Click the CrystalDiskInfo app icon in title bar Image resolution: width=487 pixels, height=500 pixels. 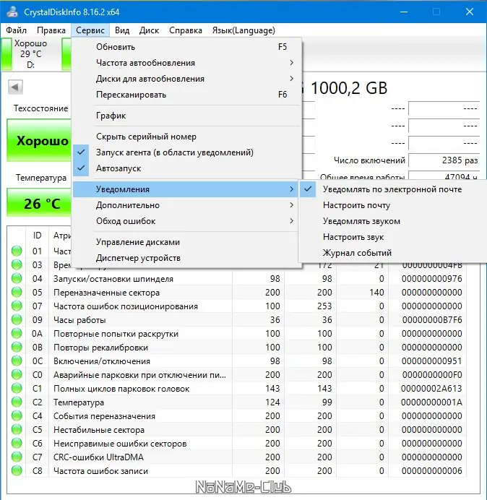(12, 12)
